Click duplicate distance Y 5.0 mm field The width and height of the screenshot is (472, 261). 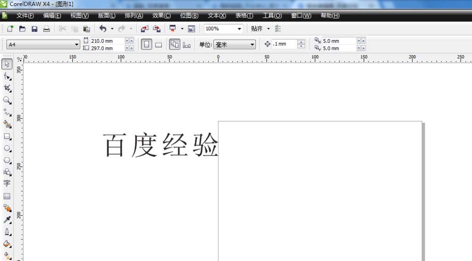click(339, 49)
